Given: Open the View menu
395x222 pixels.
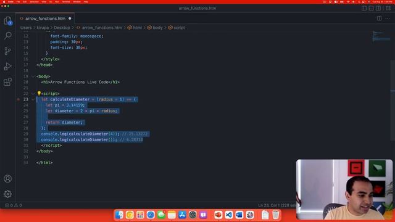Looking at the screenshot, I should tap(44, 2).
